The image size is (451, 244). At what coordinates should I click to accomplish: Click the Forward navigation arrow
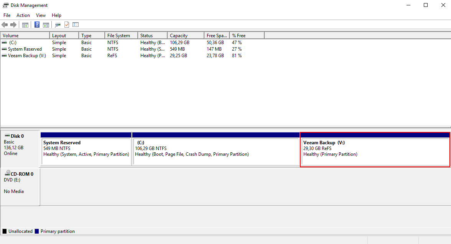[14, 24]
